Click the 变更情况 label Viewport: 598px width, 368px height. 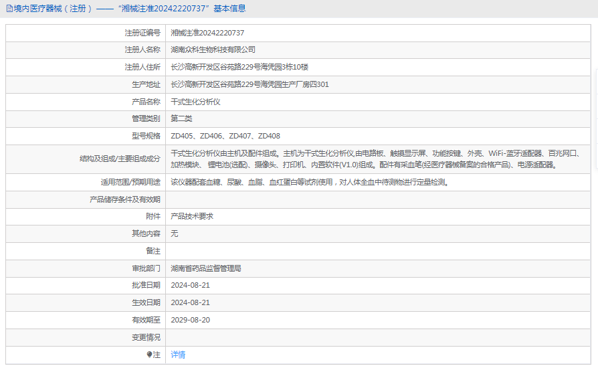[146, 337]
